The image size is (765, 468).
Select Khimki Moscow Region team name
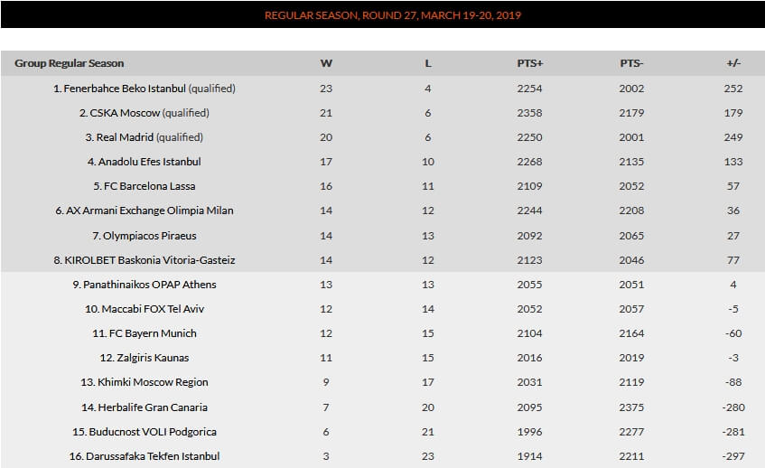click(x=153, y=382)
